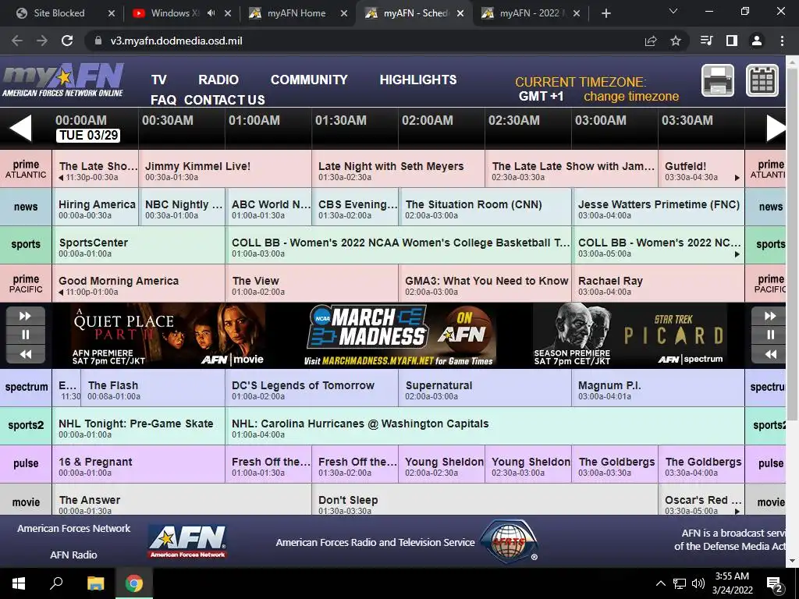Open the calendar date picker icon
The height and width of the screenshot is (599, 799).
tap(762, 80)
